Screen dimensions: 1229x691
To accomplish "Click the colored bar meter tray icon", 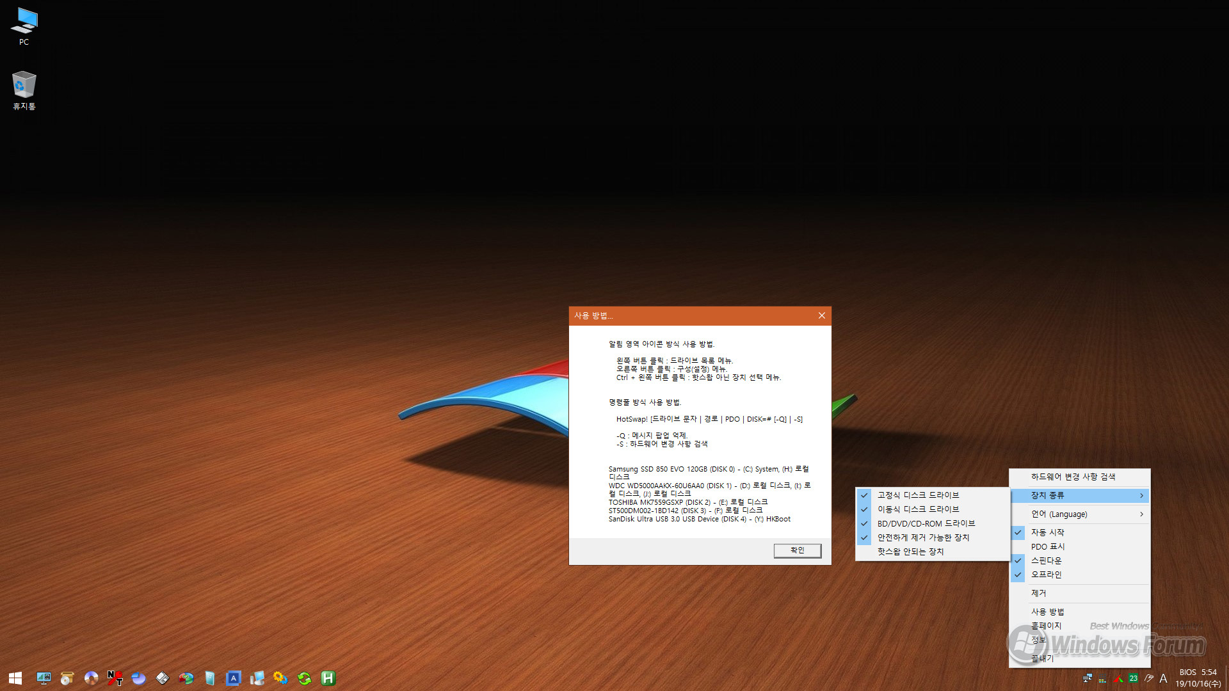I will pyautogui.click(x=1102, y=679).
